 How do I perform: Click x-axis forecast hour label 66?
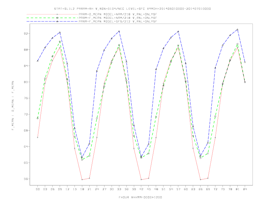pos(201,189)
